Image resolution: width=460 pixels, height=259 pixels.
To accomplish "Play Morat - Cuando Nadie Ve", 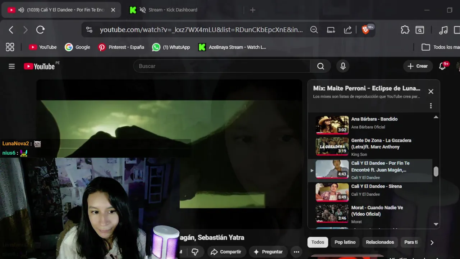I will [374, 214].
